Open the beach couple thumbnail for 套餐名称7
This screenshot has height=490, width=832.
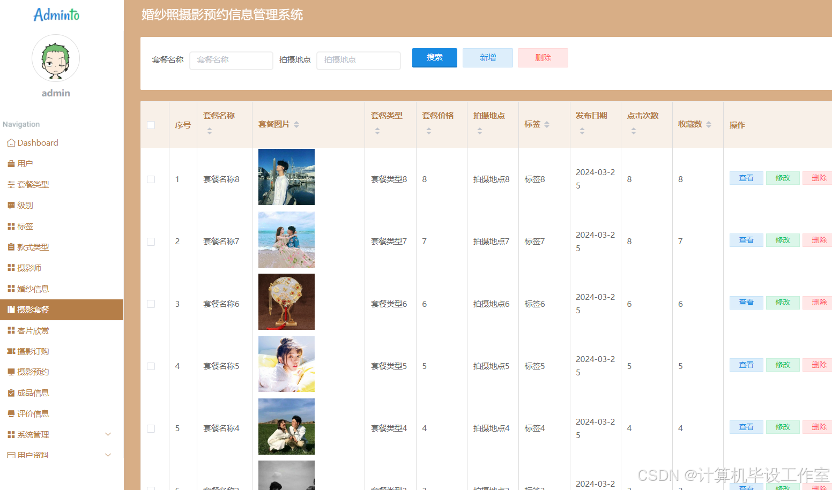(286, 239)
